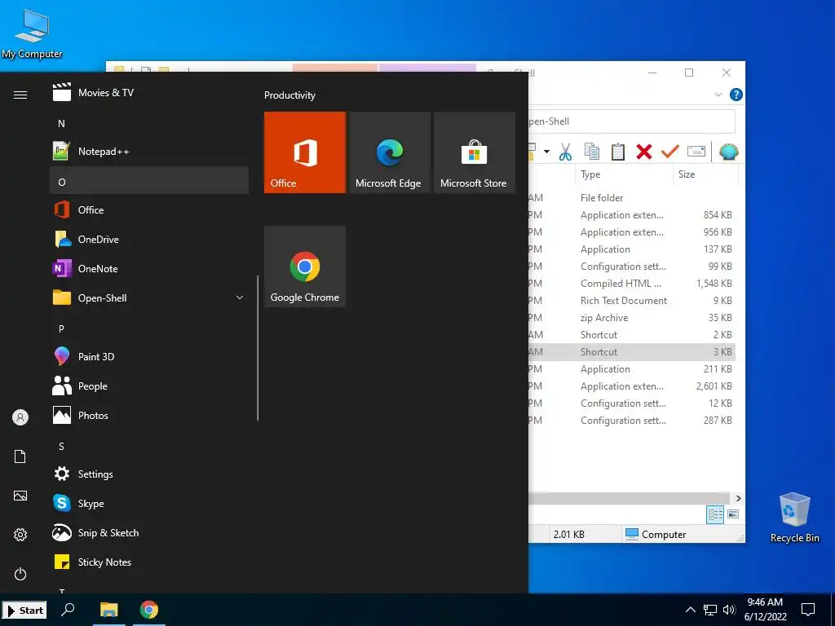Open Snip & Sketch
835x626 pixels.
149,532
